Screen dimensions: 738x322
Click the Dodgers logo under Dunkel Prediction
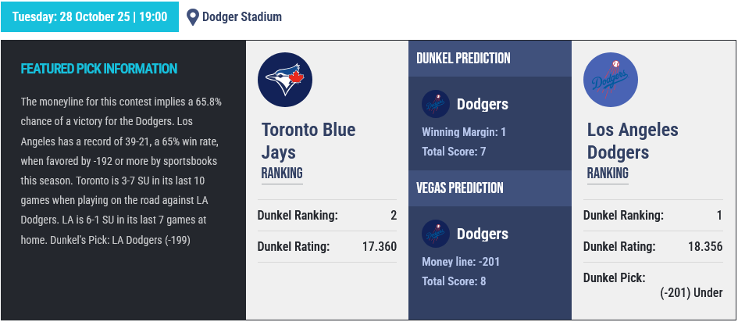point(435,104)
